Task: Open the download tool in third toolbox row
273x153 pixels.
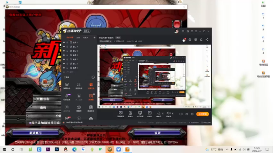Action: click(x=67, y=108)
